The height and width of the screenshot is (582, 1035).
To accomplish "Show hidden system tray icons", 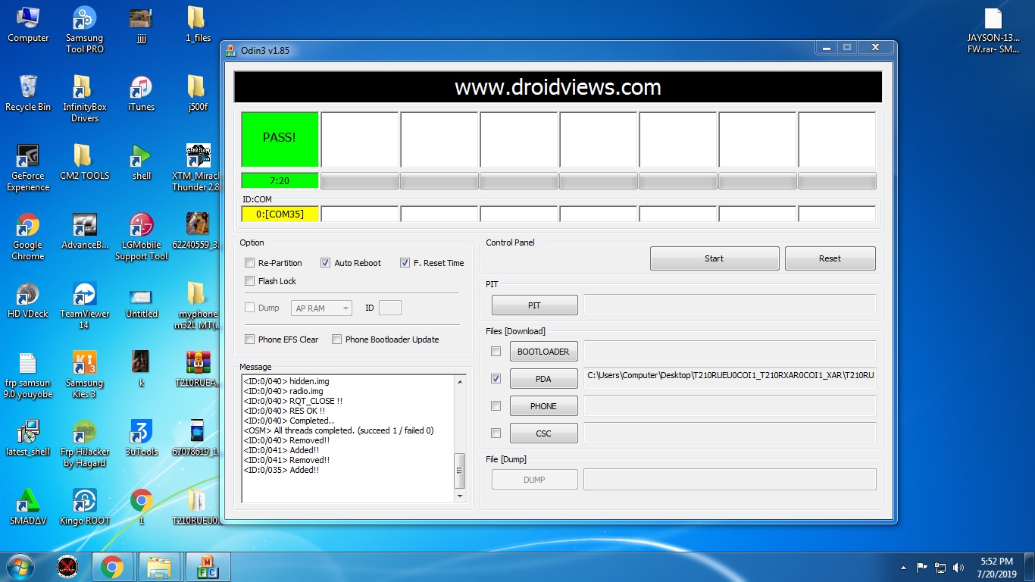I will pos(903,567).
